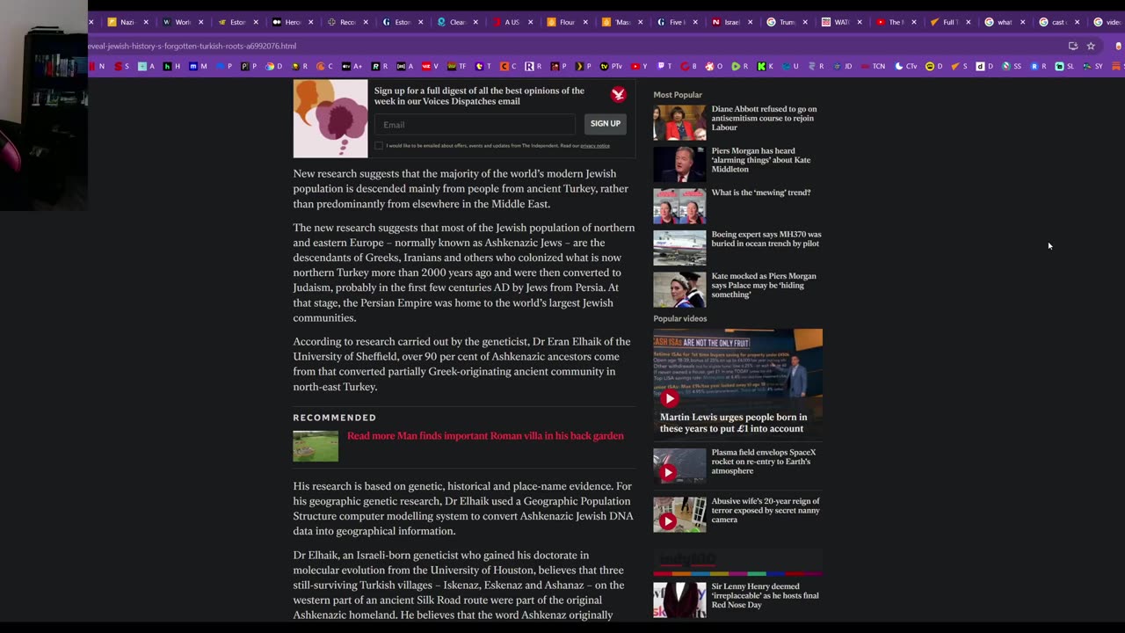Open the 'JD' bookmark
1125x633 pixels.
point(842,66)
